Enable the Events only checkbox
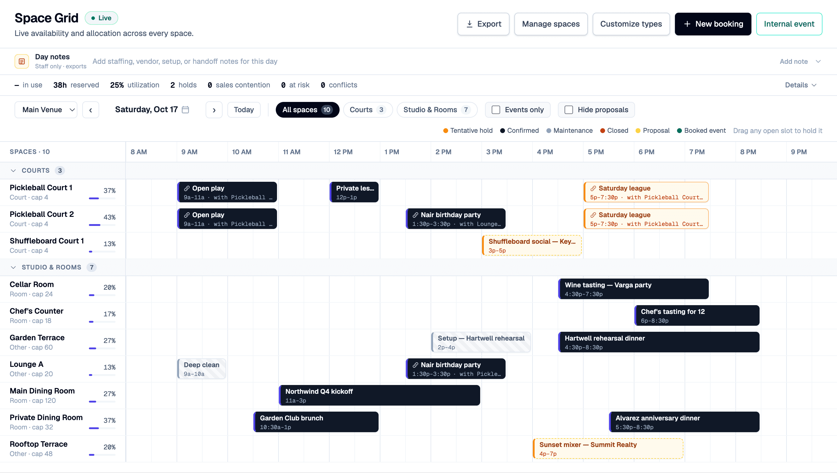Screen dimensions: 837x473 click(496, 110)
